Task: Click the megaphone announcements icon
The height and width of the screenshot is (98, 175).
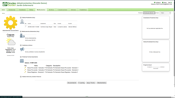Action: click(x=22, y=49)
